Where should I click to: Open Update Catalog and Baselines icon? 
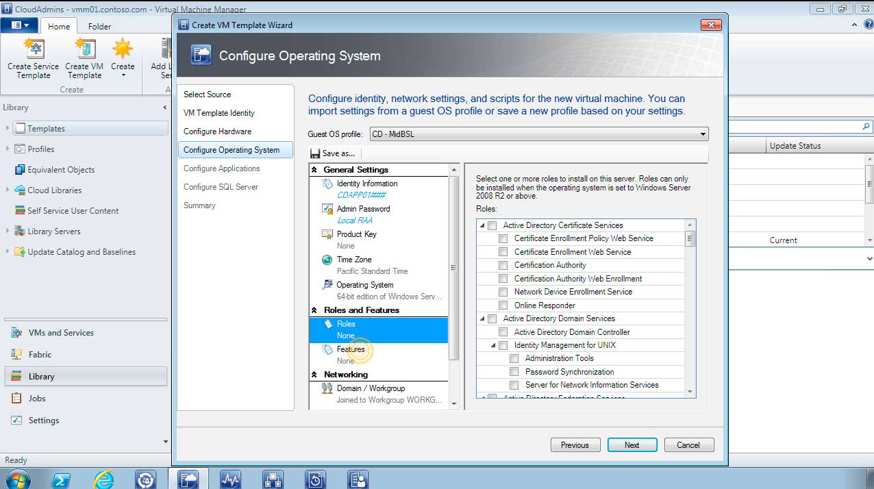click(x=20, y=251)
